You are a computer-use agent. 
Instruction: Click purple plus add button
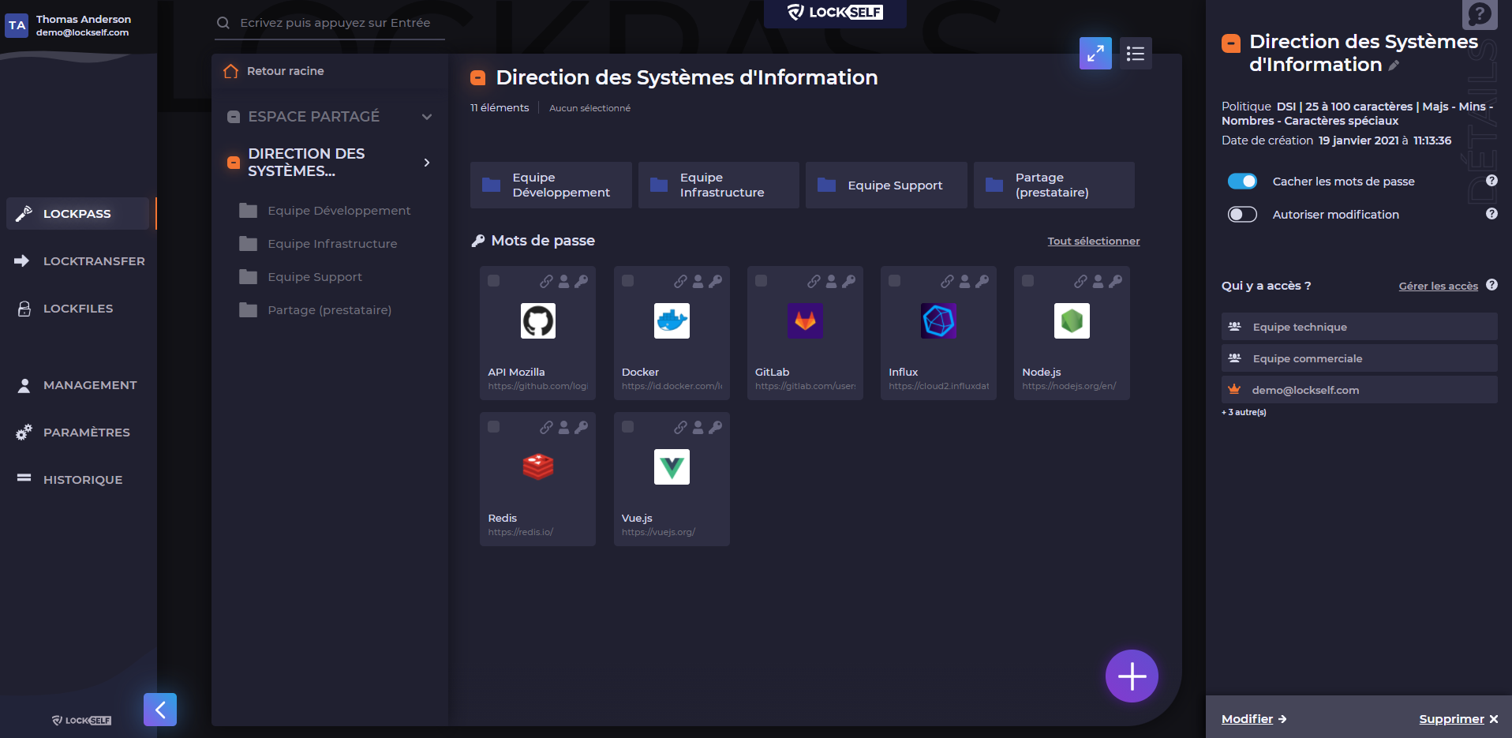[x=1132, y=676]
